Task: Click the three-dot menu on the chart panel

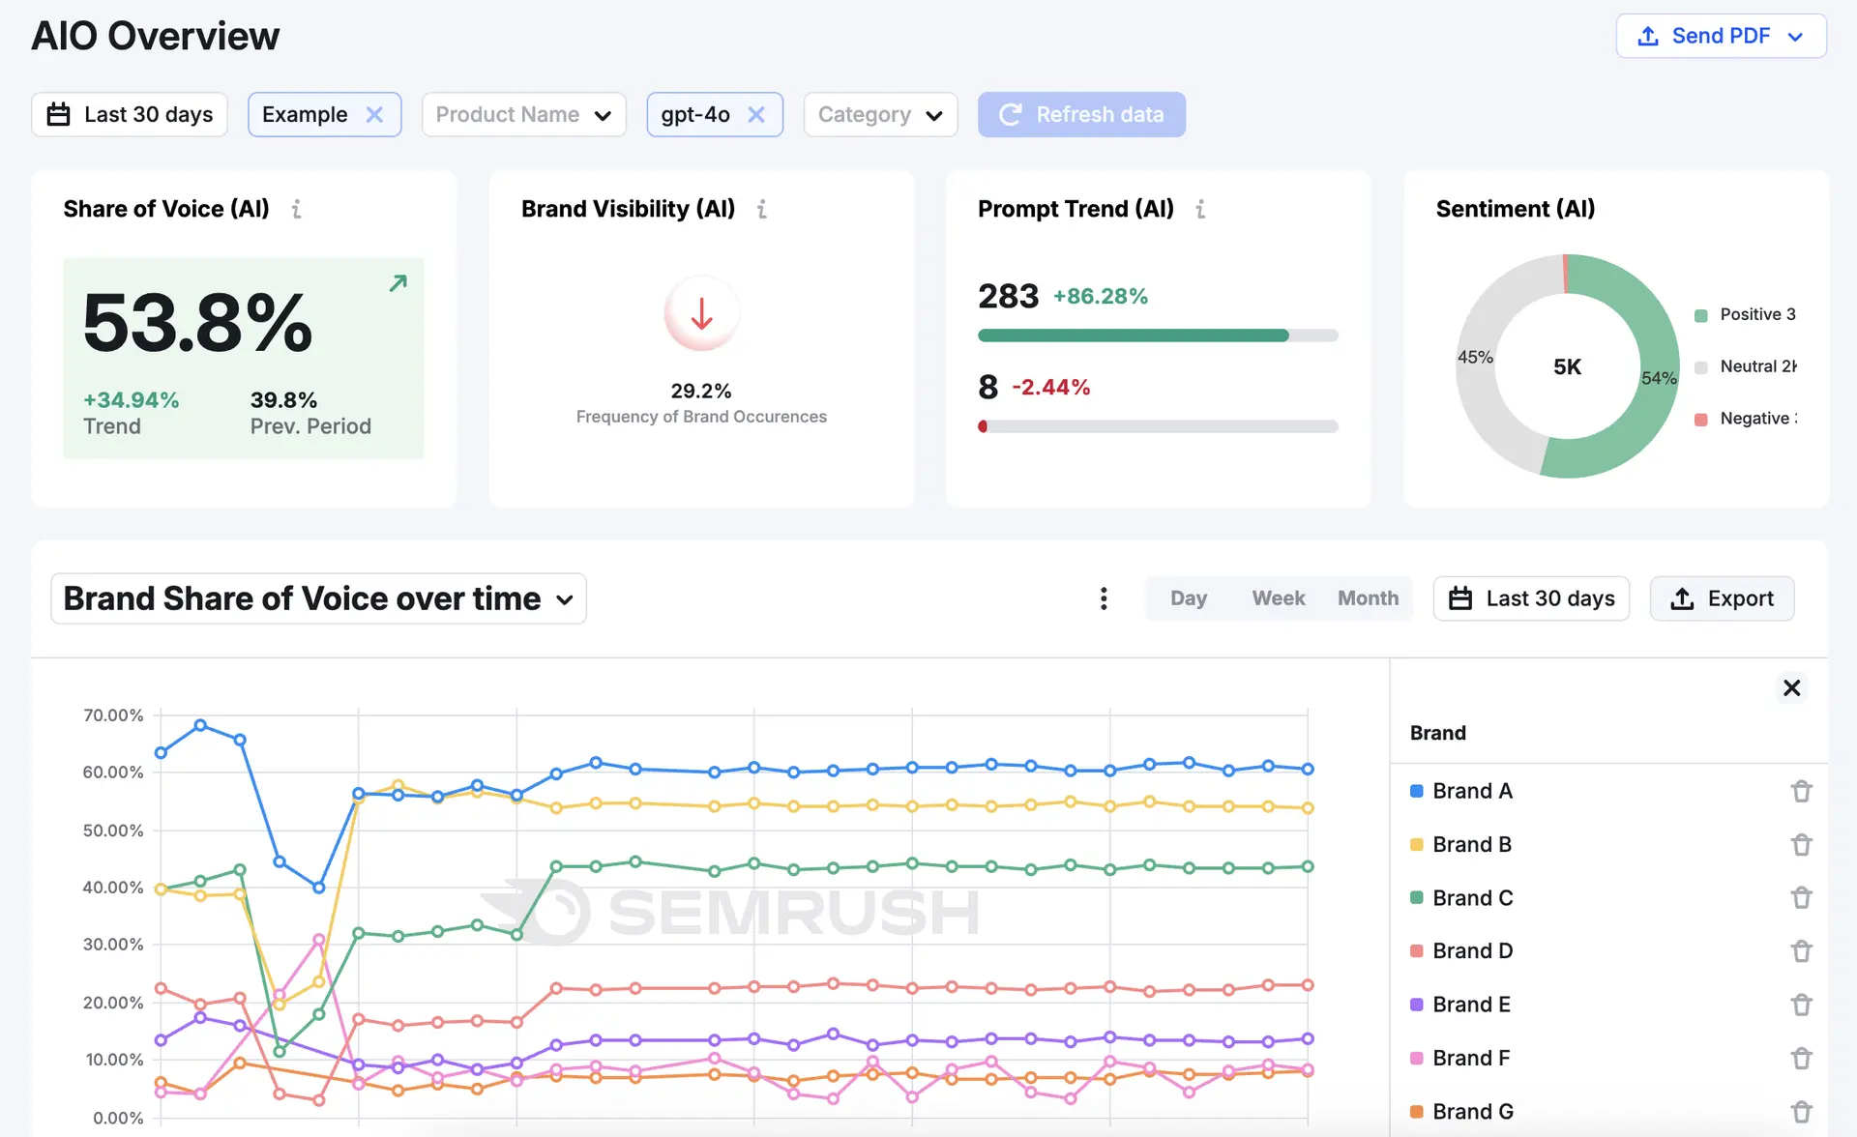Action: coord(1104,598)
